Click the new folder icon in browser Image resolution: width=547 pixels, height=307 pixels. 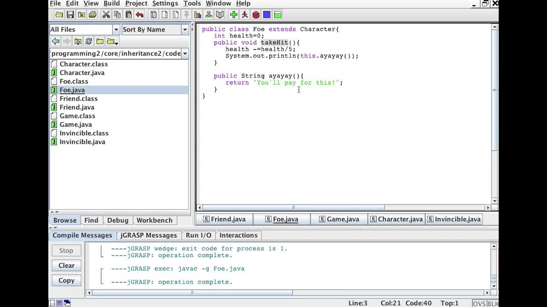pyautogui.click(x=100, y=41)
